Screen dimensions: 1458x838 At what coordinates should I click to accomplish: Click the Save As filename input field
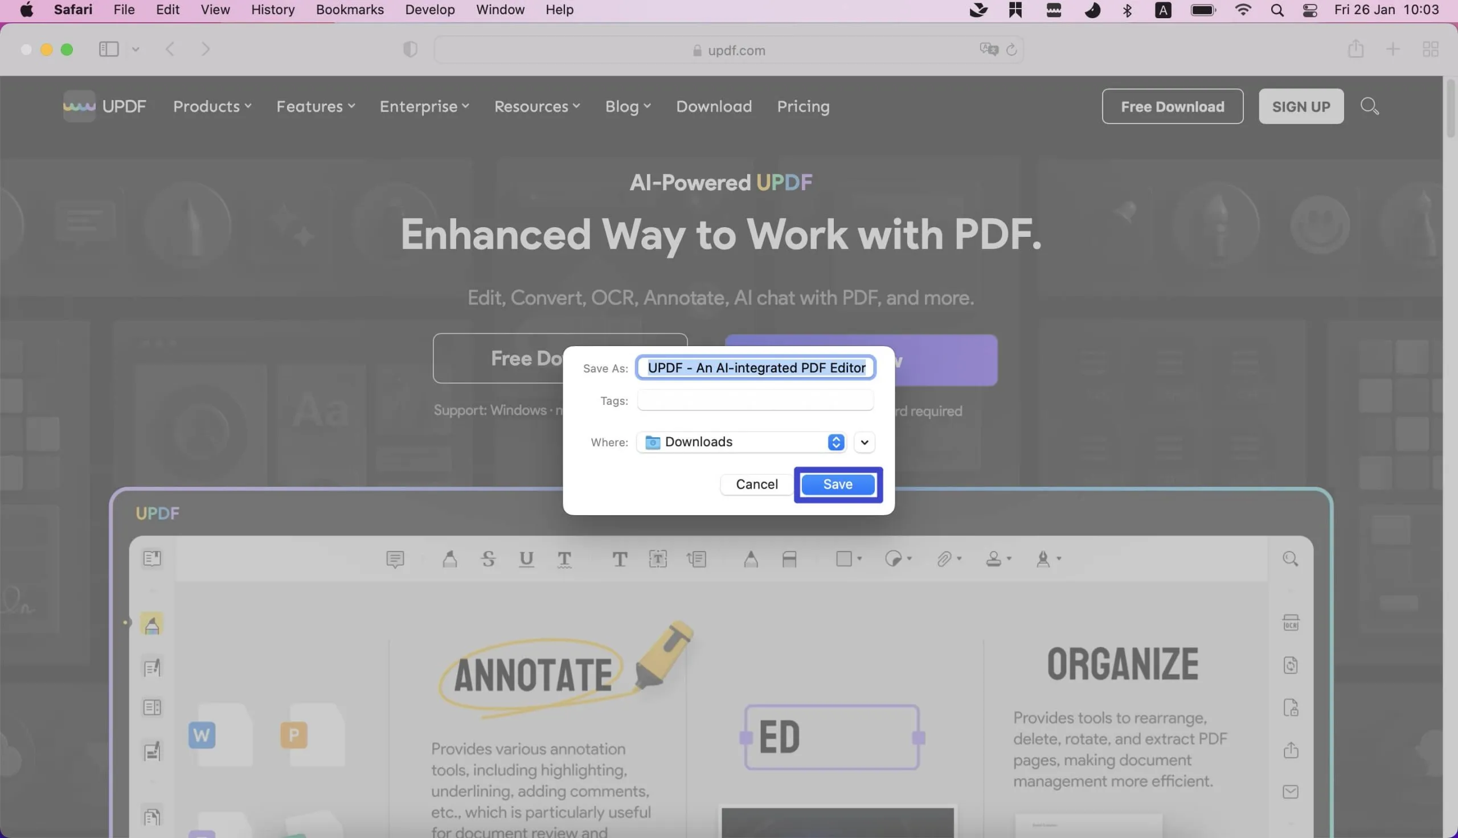[755, 367]
